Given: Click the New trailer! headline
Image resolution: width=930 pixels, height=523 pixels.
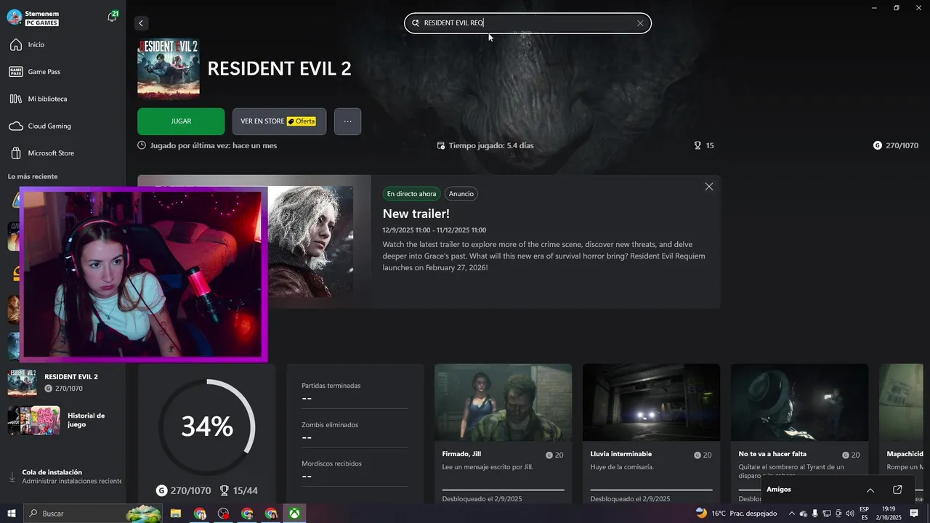Looking at the screenshot, I should point(416,214).
